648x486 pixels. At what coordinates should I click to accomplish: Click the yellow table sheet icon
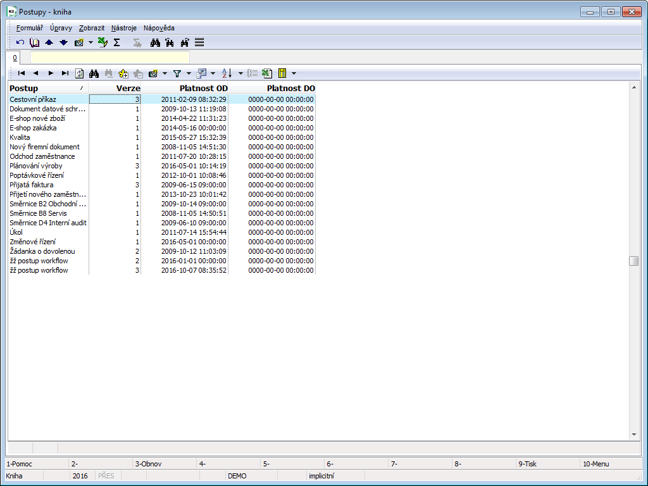(282, 73)
